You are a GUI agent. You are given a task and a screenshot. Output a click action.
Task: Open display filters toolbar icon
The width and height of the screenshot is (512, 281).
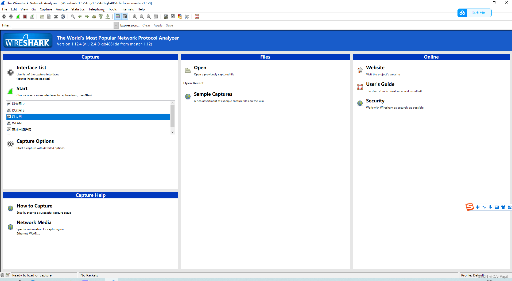click(x=173, y=17)
